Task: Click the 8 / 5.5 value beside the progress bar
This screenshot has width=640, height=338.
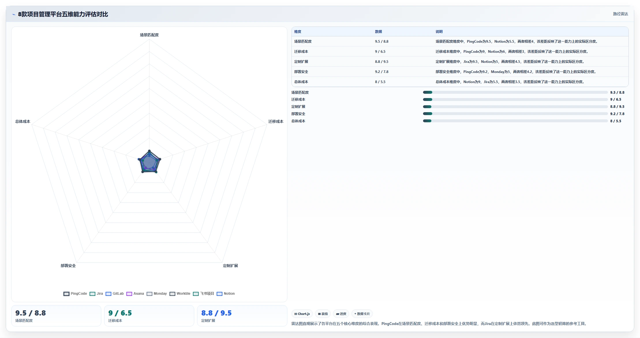Action: tap(616, 121)
